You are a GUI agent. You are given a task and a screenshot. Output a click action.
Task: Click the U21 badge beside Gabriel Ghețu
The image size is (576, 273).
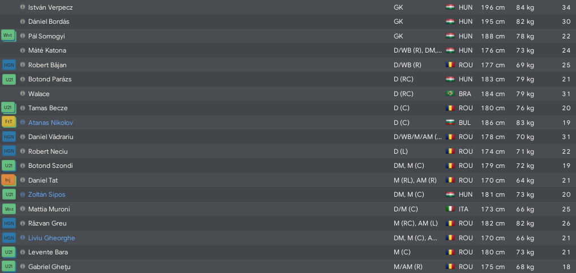coord(9,267)
